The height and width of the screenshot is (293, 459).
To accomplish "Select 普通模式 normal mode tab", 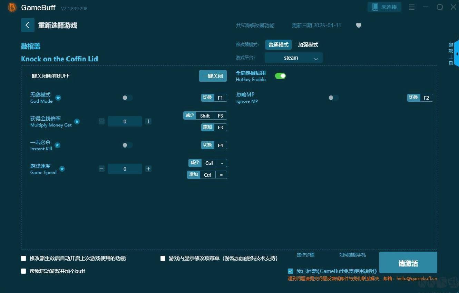I will (279, 45).
